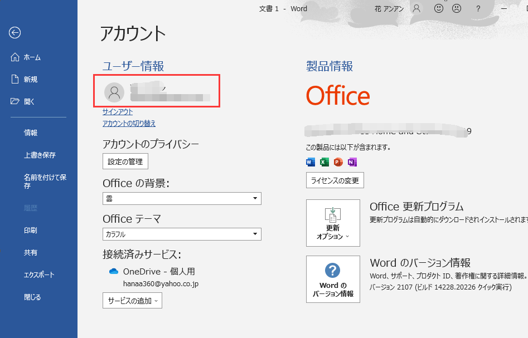Click the email hanaa360@yahoo.co.jp text
Viewport: 528px width, 338px height.
tap(161, 284)
